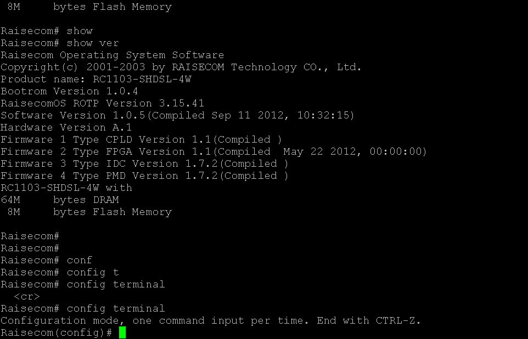Click the 'Firmware 2 Type FPGA' line
528x339 pixels.
pyautogui.click(x=214, y=151)
